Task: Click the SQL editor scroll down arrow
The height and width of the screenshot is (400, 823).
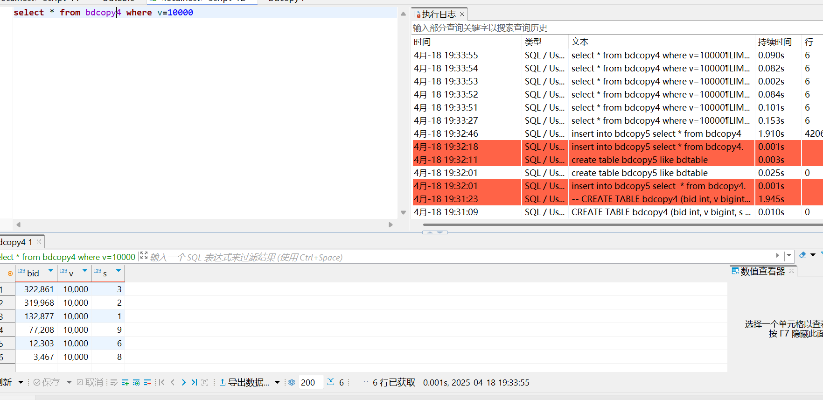Action: [403, 212]
